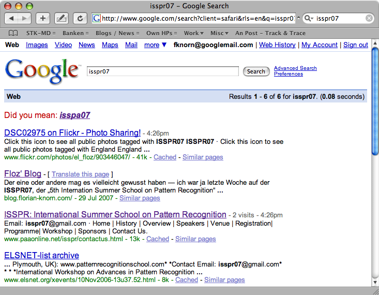
Task: Click the small arrow after the address field
Action: pos(298,18)
